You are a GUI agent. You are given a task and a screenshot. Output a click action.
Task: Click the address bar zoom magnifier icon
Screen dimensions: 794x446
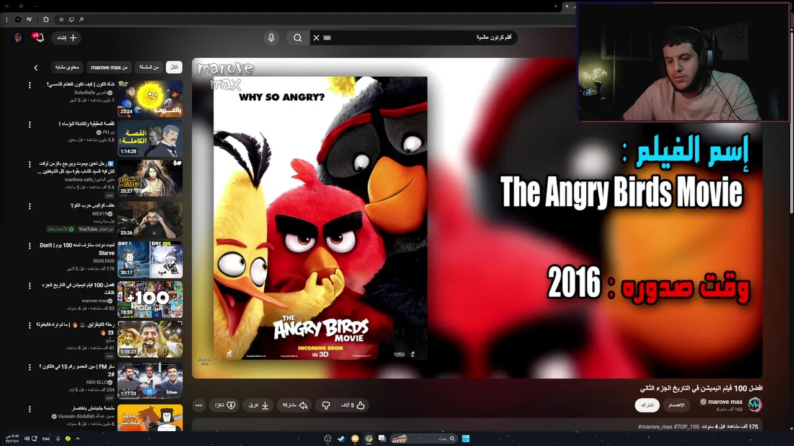[x=81, y=19]
